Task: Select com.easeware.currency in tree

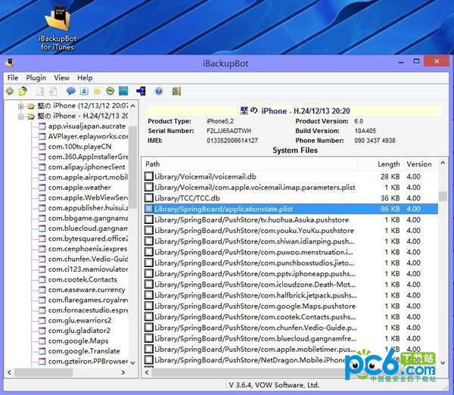Action: pos(87,290)
